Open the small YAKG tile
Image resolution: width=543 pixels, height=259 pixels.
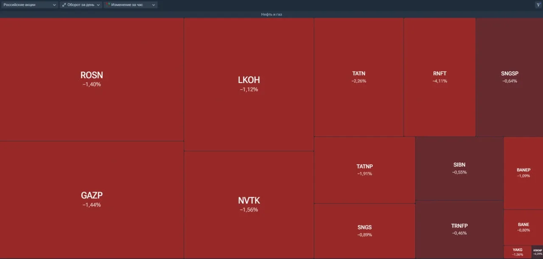517,252
